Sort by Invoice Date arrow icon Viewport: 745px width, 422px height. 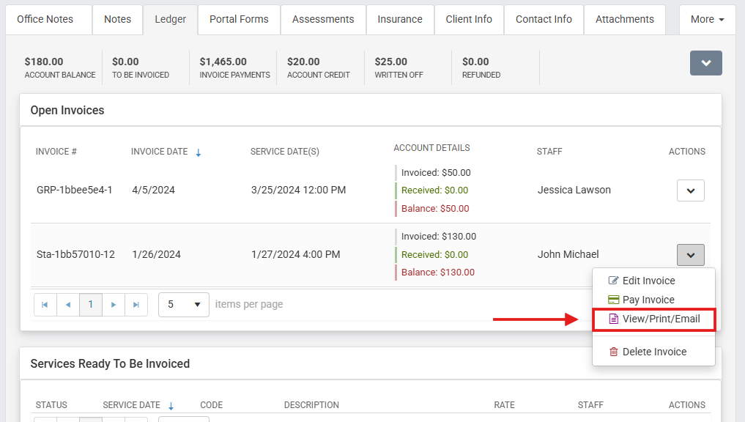coord(199,152)
